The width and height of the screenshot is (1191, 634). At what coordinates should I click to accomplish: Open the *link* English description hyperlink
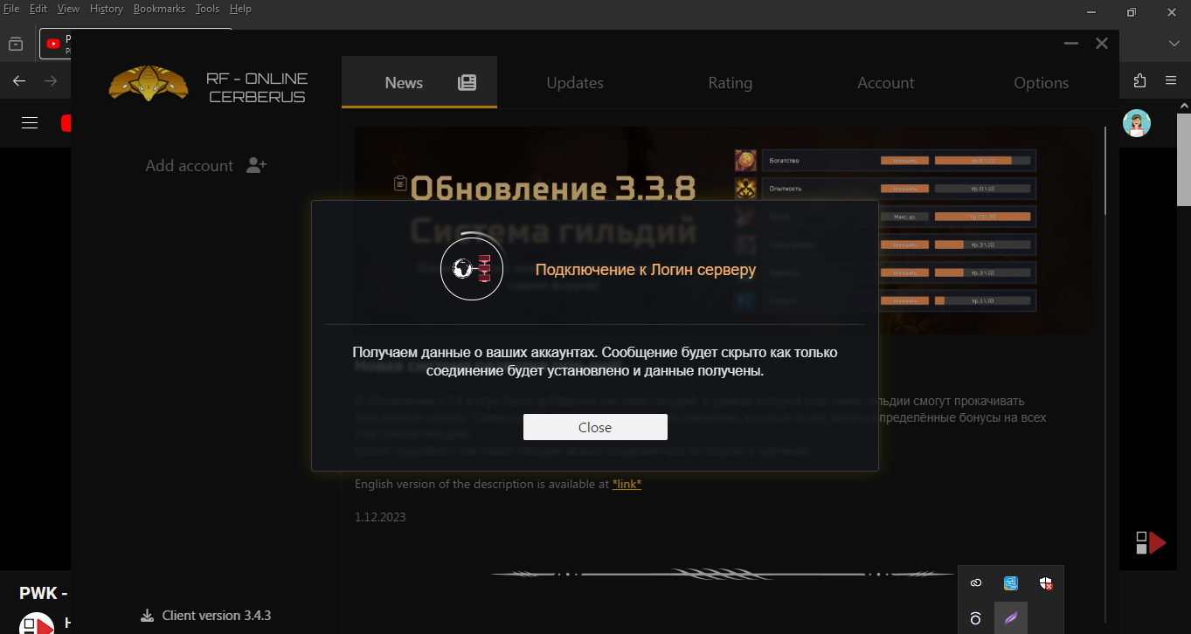(627, 484)
